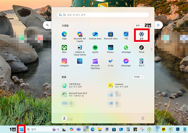
Task: Open Task View on the taskbar
Action: coord(64,130)
